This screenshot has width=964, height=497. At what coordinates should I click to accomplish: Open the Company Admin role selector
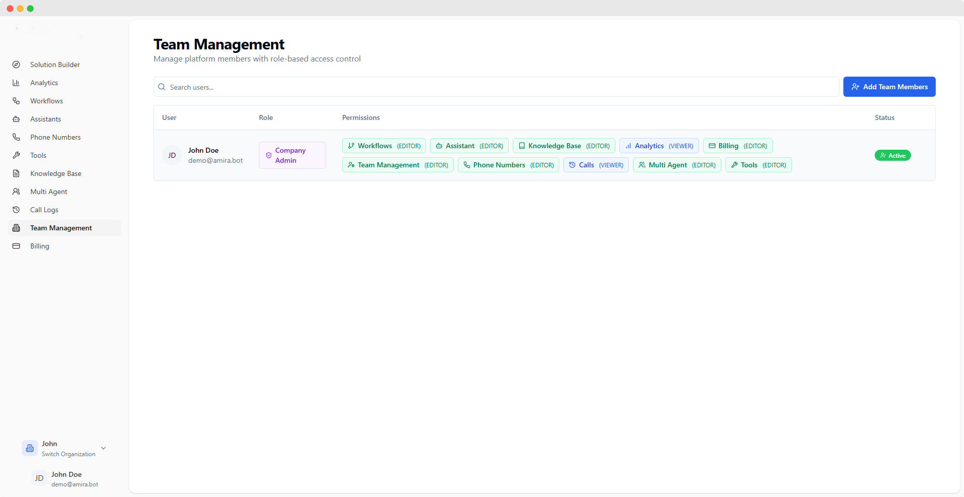click(292, 155)
